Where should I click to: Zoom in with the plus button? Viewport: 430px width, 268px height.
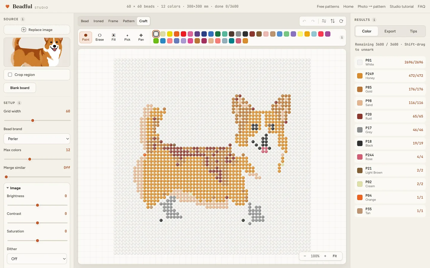[x=325, y=256]
